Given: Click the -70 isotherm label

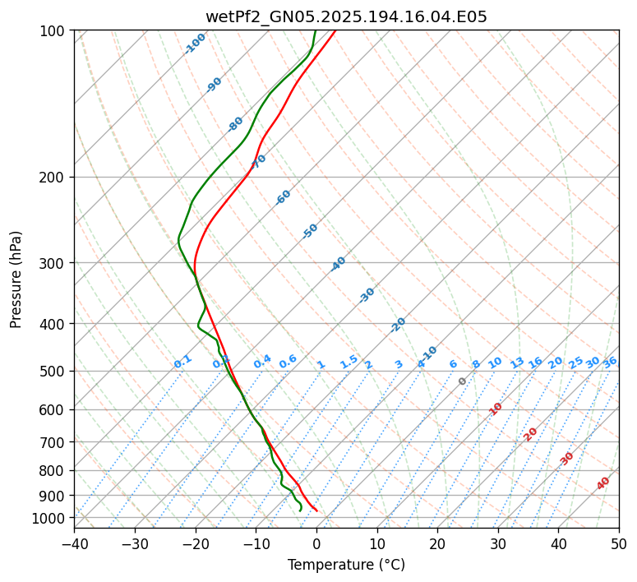Looking at the screenshot, I should click(258, 162).
